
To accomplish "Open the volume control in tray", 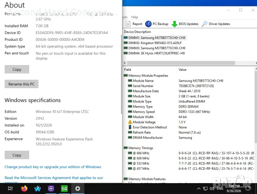I will tap(212, 189).
